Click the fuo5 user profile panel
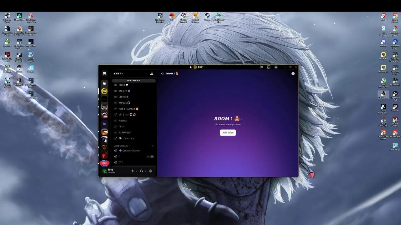This screenshot has width=401, height=225. (x=115, y=171)
